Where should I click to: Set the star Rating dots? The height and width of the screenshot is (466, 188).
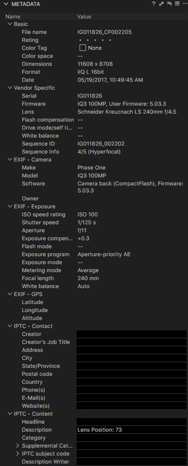pyautogui.click(x=95, y=40)
